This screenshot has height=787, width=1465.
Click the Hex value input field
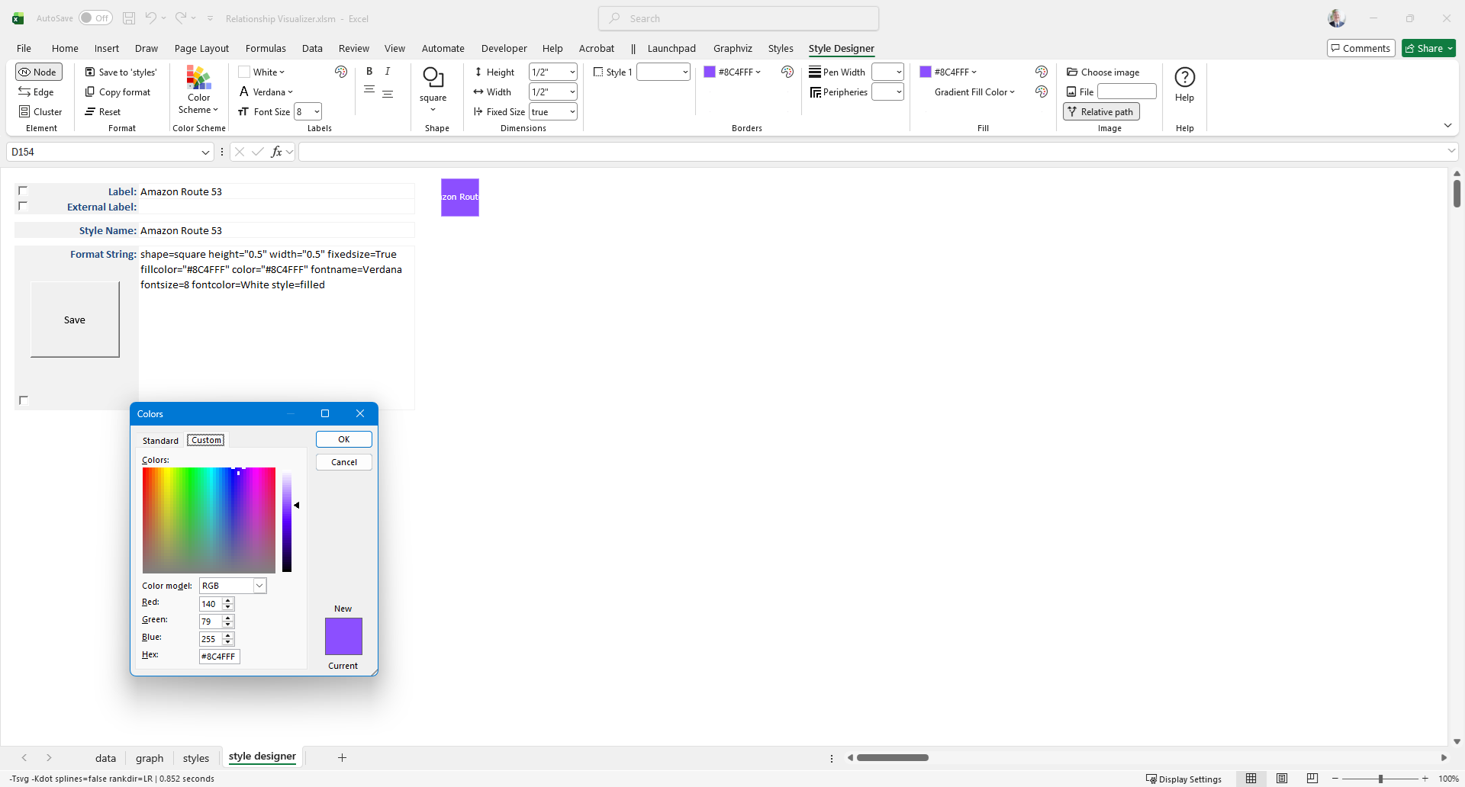coord(219,657)
